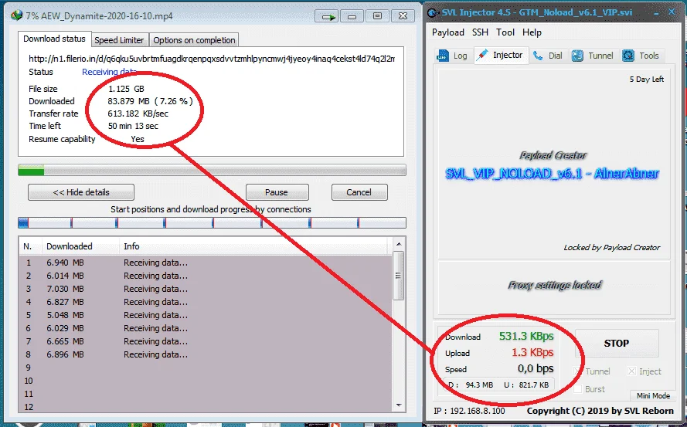Viewport: 687px width, 427px height.
Task: Select connection row 2 with 6.014 MB
Action: tap(206, 276)
